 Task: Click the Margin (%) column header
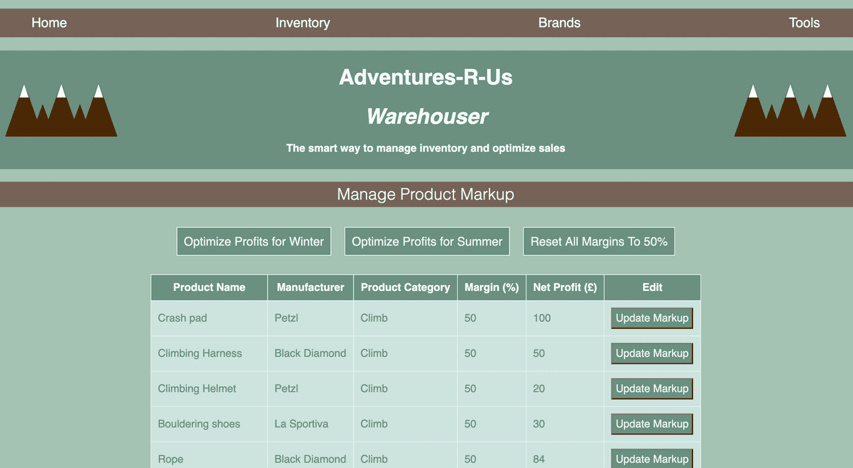click(x=491, y=288)
